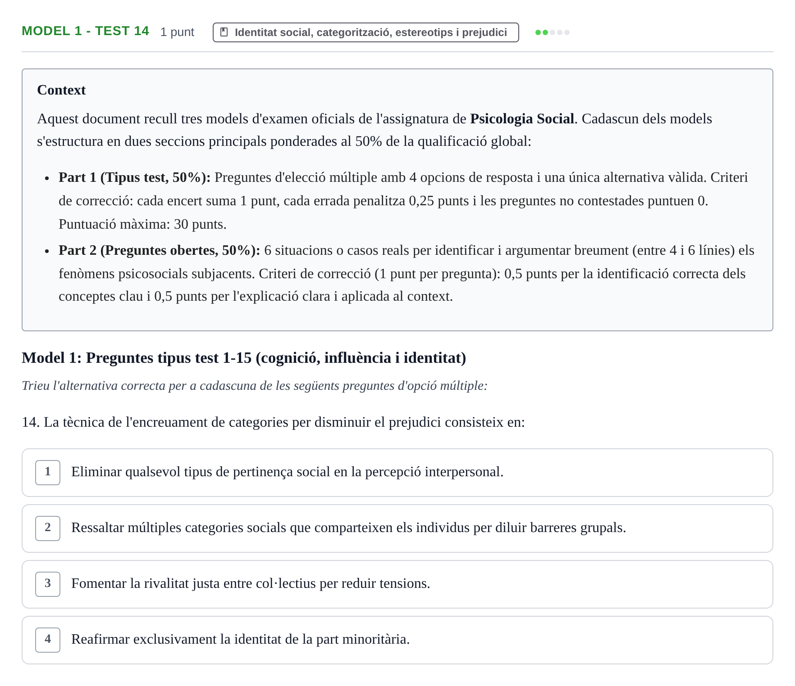Click the 'Identitat social, categorització' topic tag

coord(366,32)
